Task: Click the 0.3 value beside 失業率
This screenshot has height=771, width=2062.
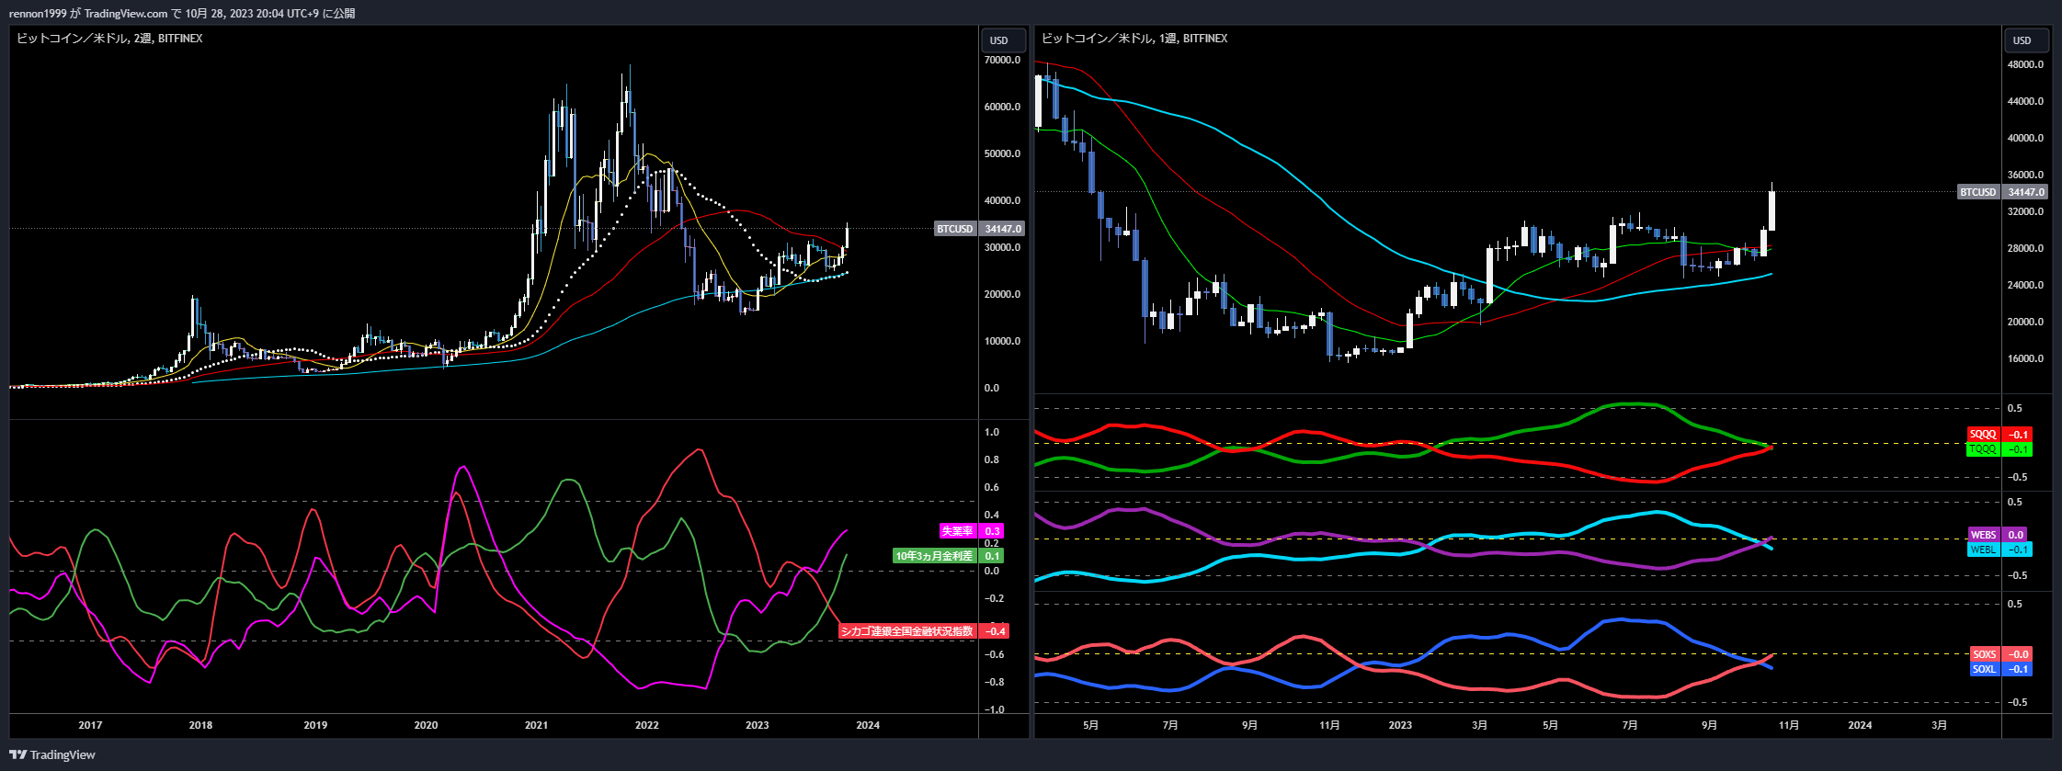Action: point(992,531)
